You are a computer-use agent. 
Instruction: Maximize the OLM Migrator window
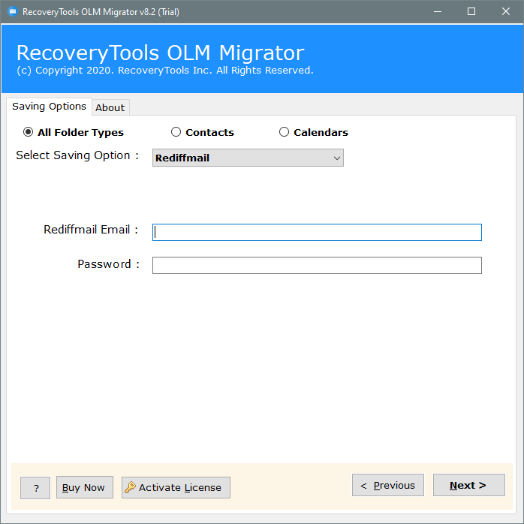point(471,12)
